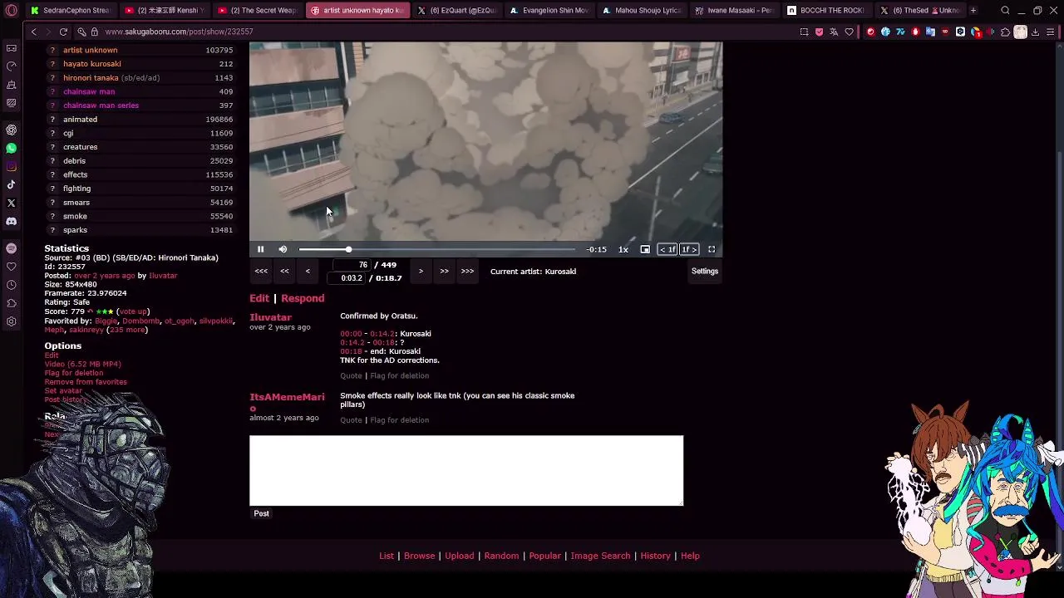
Task: Open the extensions puzzle icon in toolbar
Action: click(x=1005, y=32)
